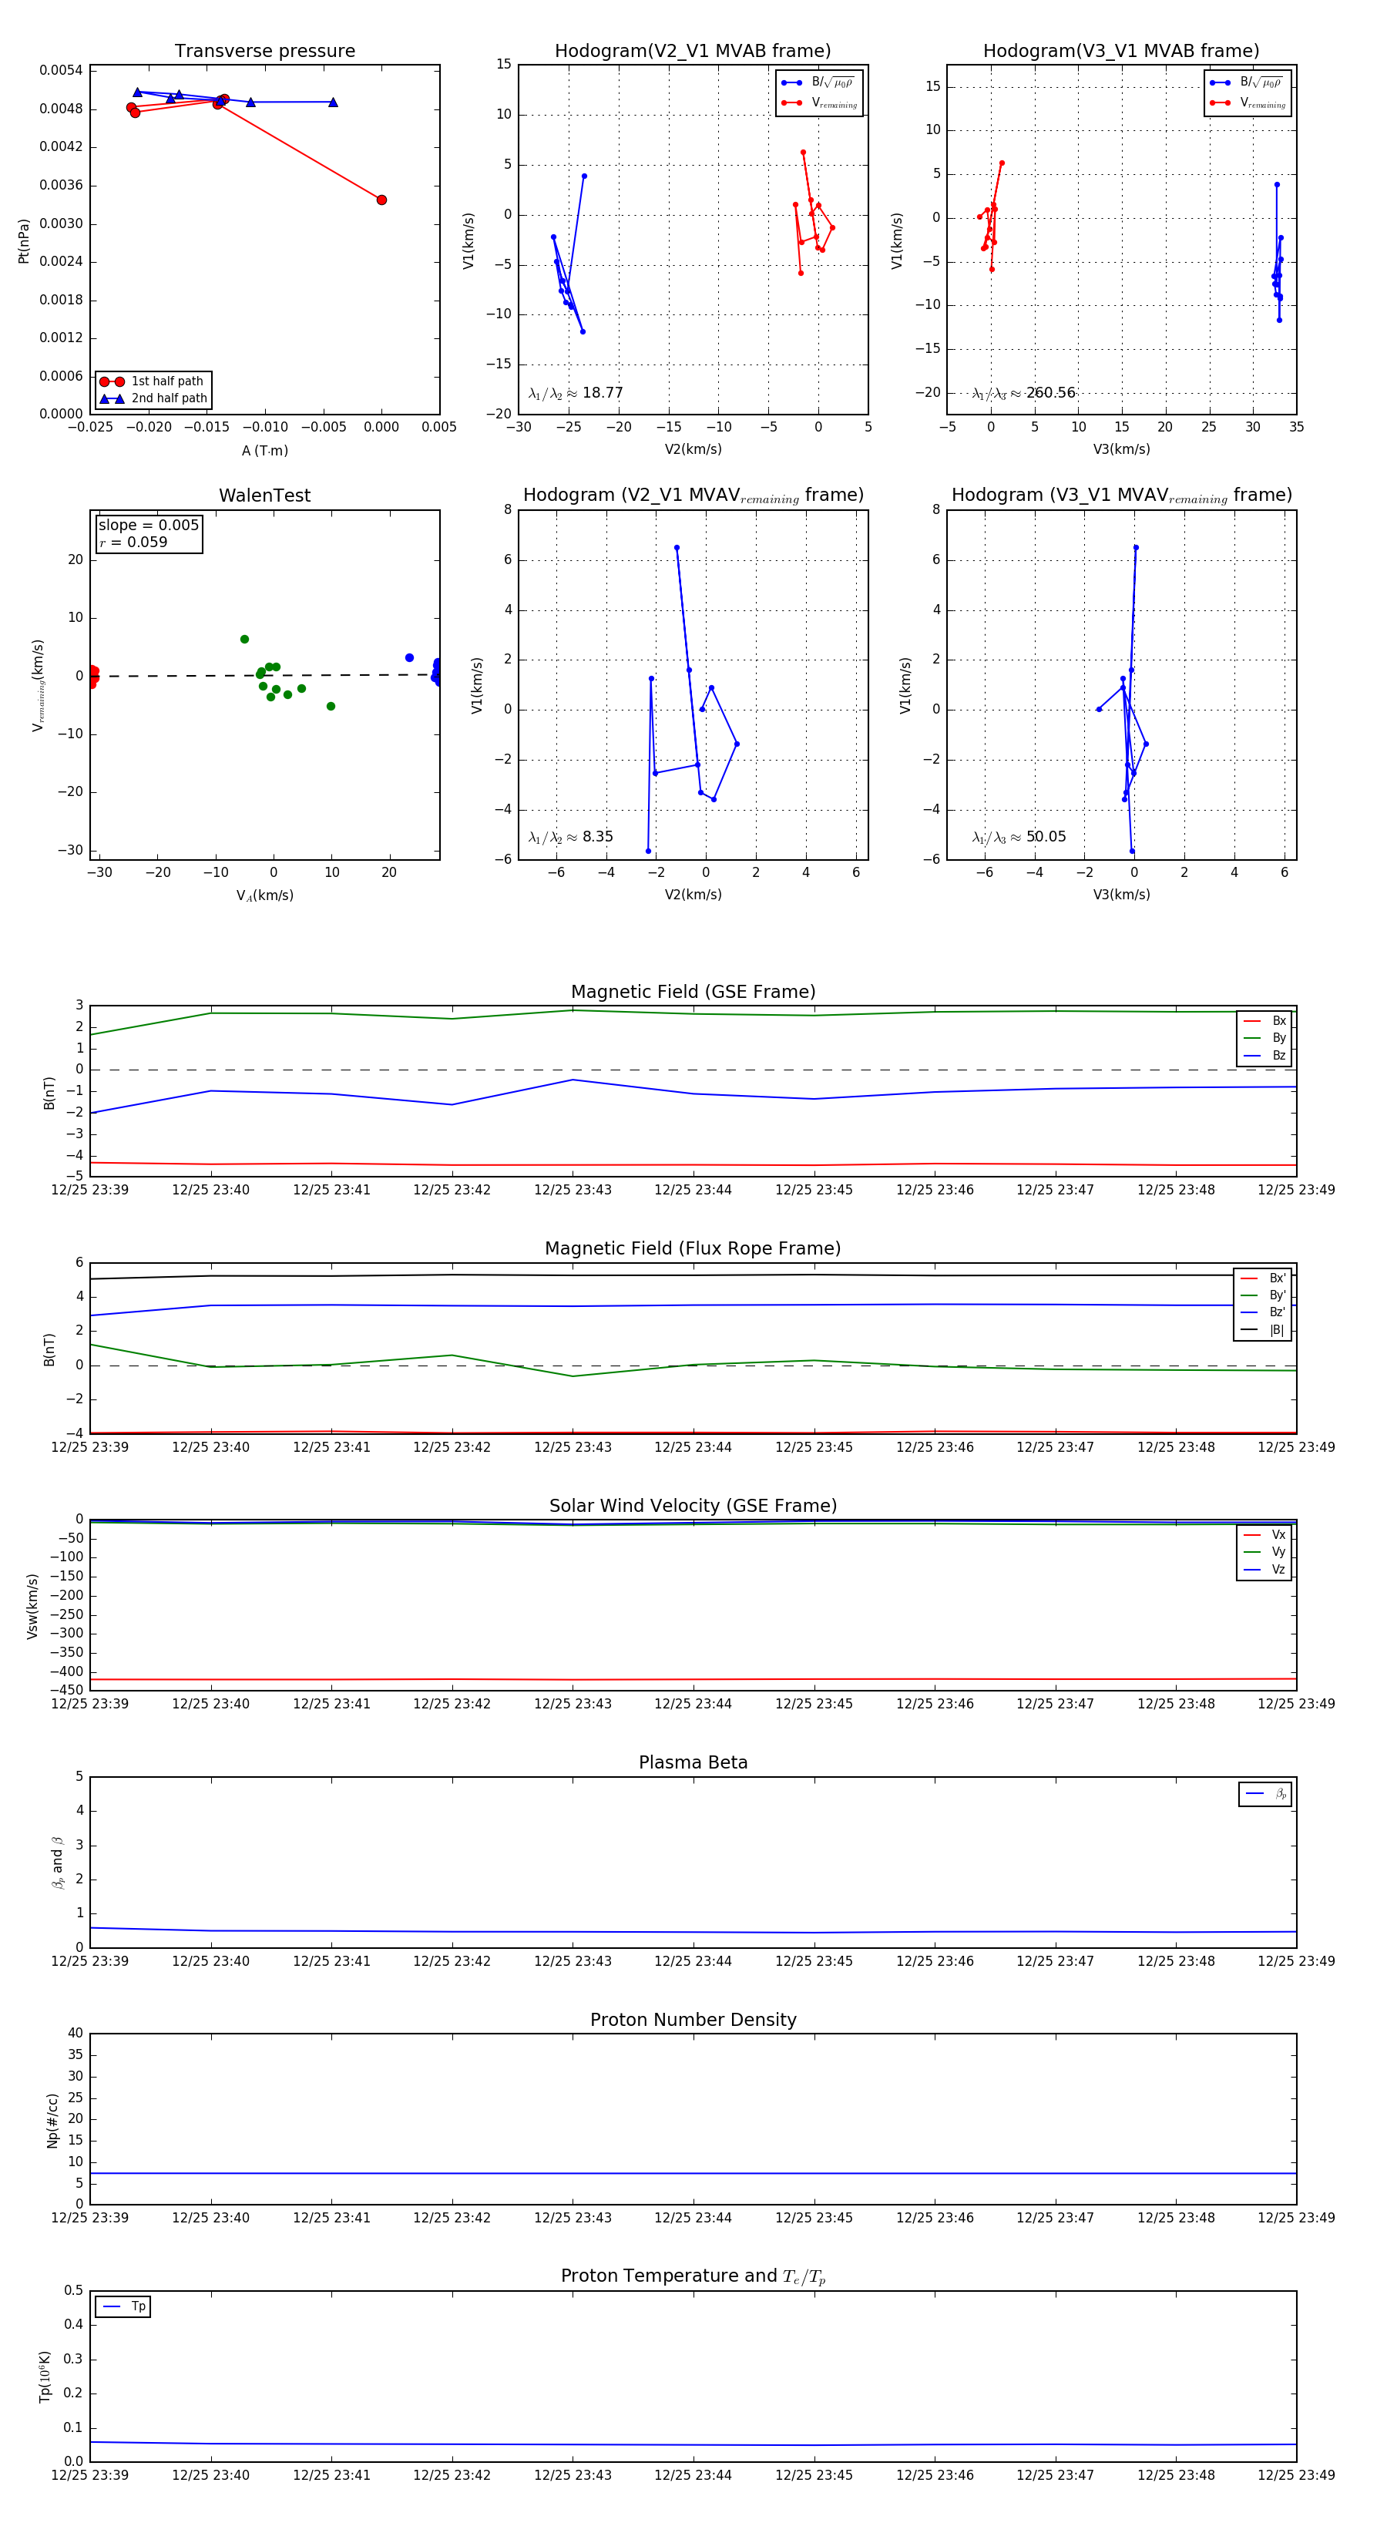Select the 'Magnetic Field (Flux Rope Frame)' title

(x=693, y=1249)
